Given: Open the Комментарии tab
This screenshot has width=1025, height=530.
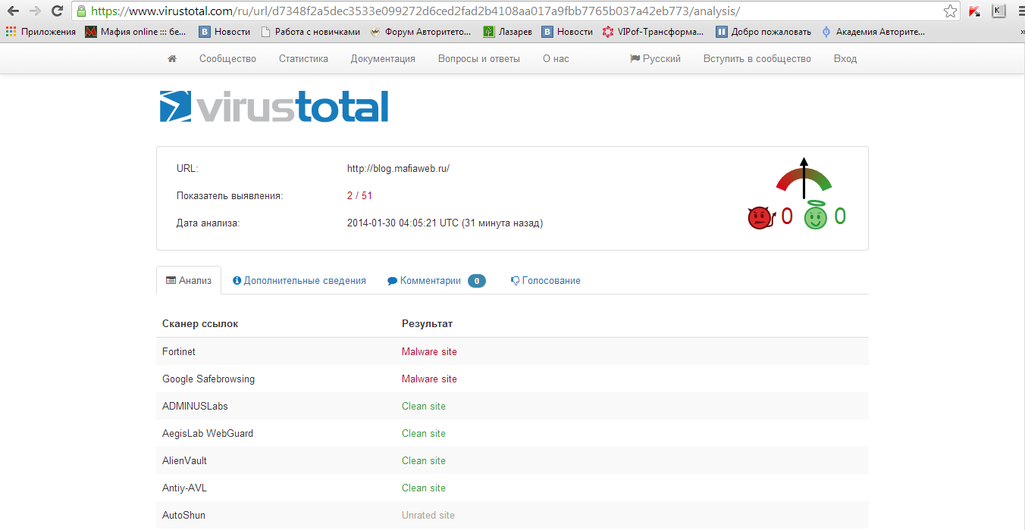Looking at the screenshot, I should click(x=430, y=281).
